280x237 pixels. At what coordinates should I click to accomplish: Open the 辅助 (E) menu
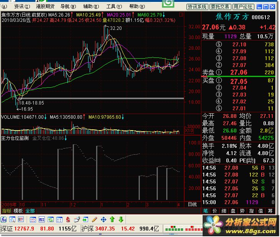tap(91, 7)
